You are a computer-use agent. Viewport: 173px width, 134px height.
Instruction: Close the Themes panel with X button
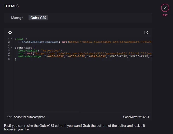(165, 8)
